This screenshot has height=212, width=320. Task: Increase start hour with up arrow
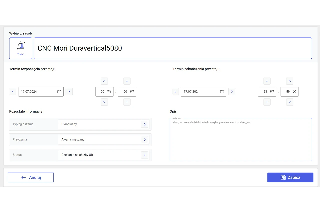(x=104, y=81)
